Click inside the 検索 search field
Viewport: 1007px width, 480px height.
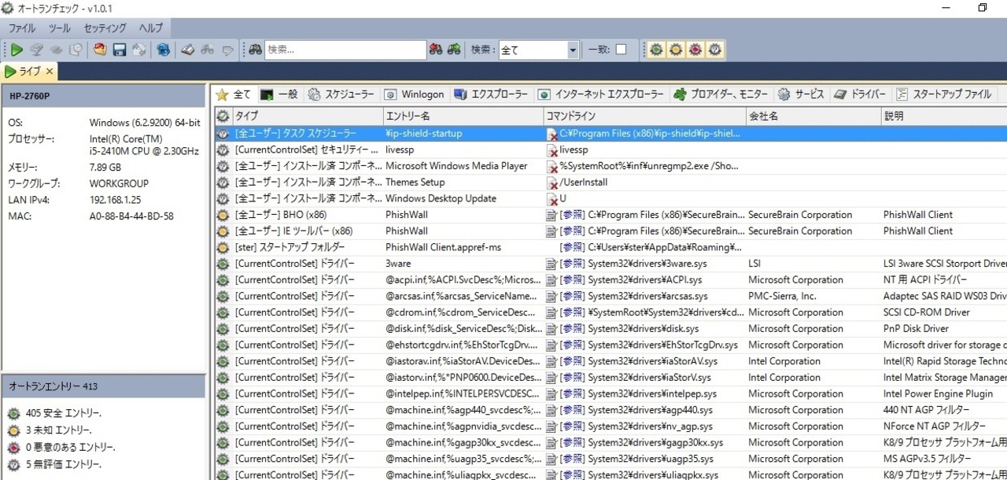tap(345, 50)
